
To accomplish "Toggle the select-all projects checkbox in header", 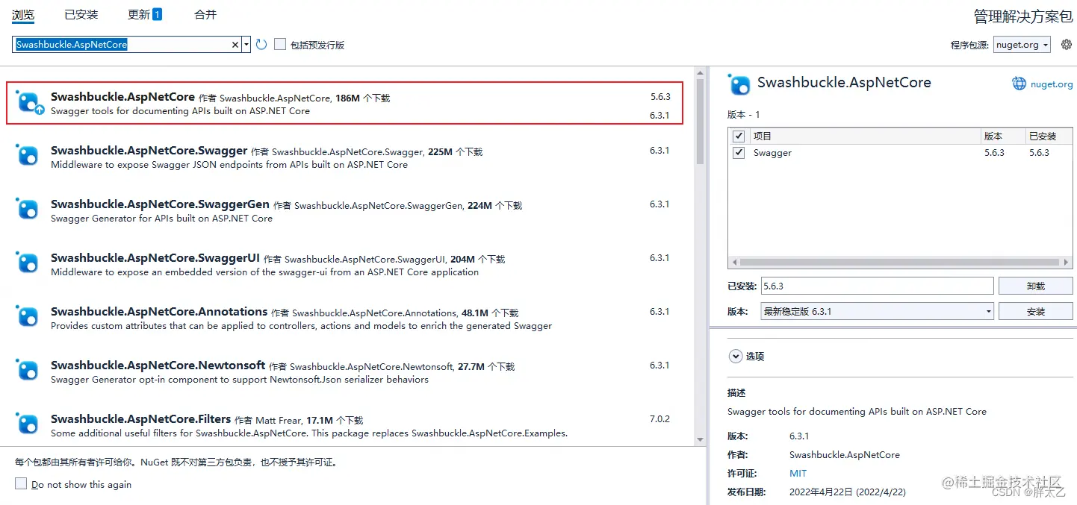I will (739, 137).
